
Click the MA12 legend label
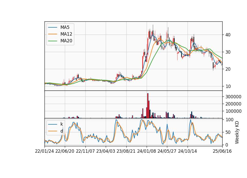66,34
